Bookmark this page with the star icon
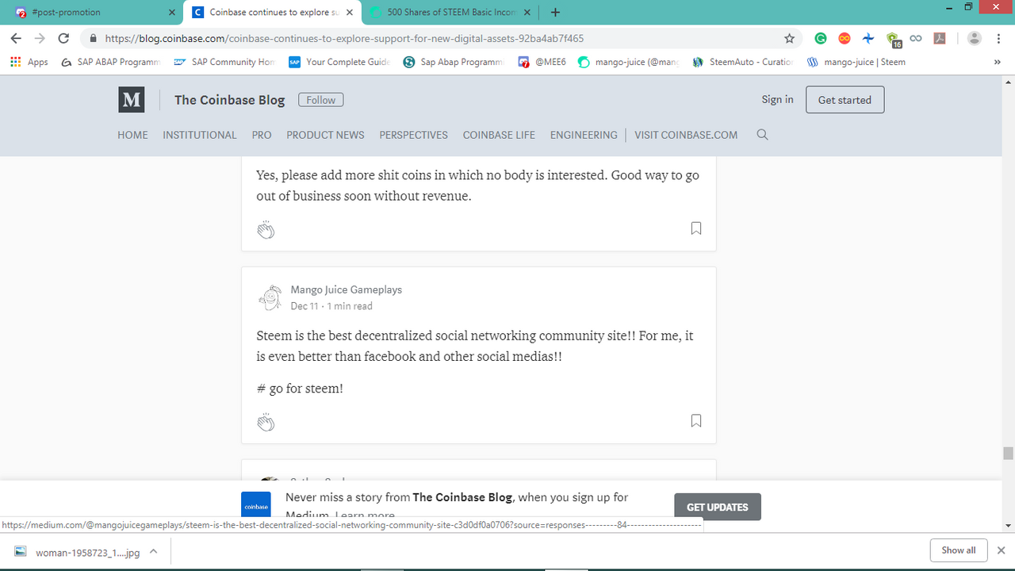This screenshot has height=571, width=1015. pos(789,38)
